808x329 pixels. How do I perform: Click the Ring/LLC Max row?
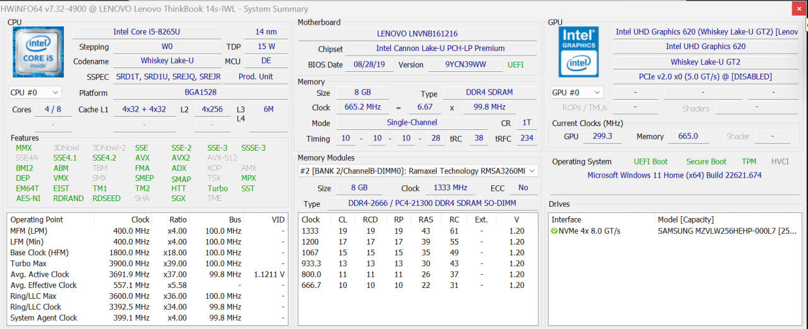(x=149, y=296)
